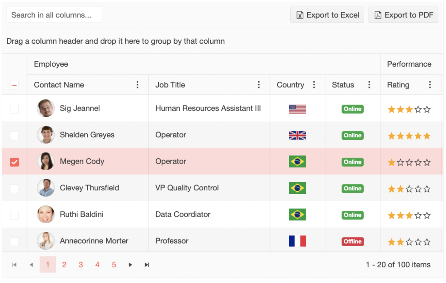
Task: Go to the previous page
Action: 31,265
